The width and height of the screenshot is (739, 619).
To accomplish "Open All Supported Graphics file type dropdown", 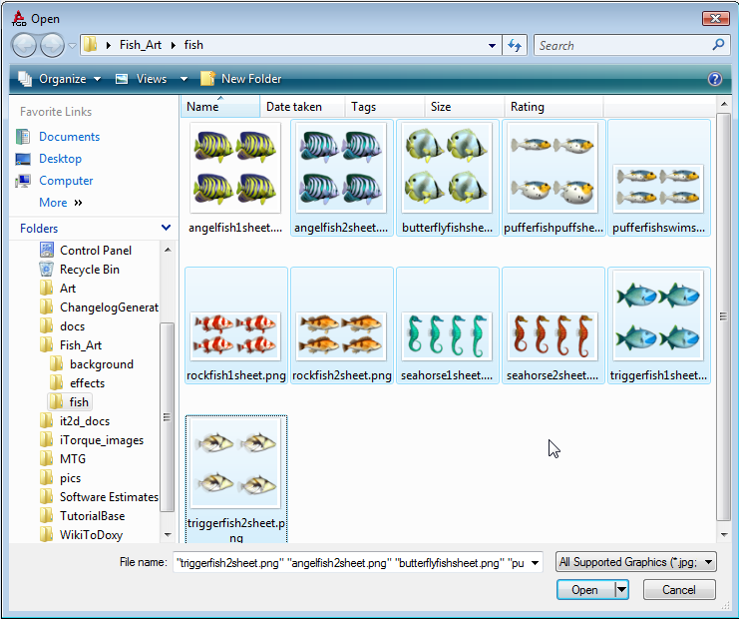I will [x=635, y=562].
